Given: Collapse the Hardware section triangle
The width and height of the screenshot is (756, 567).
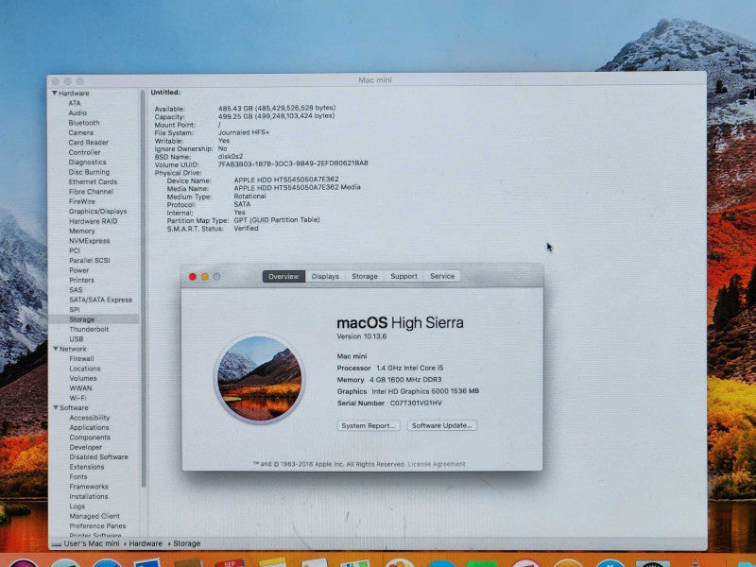Looking at the screenshot, I should coord(55,93).
